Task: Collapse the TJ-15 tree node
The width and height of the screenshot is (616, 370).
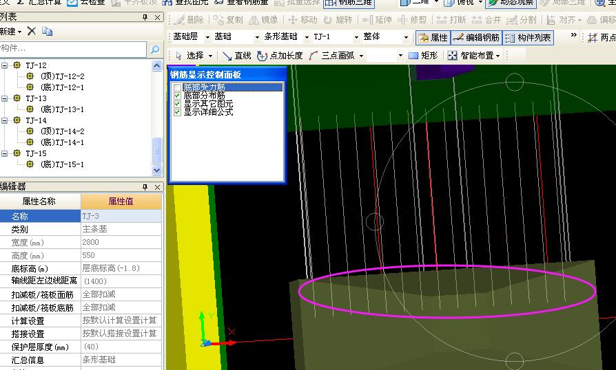Action: coord(4,153)
